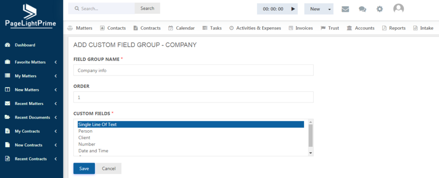Click the Activities & Expenses clock icon

(231, 28)
